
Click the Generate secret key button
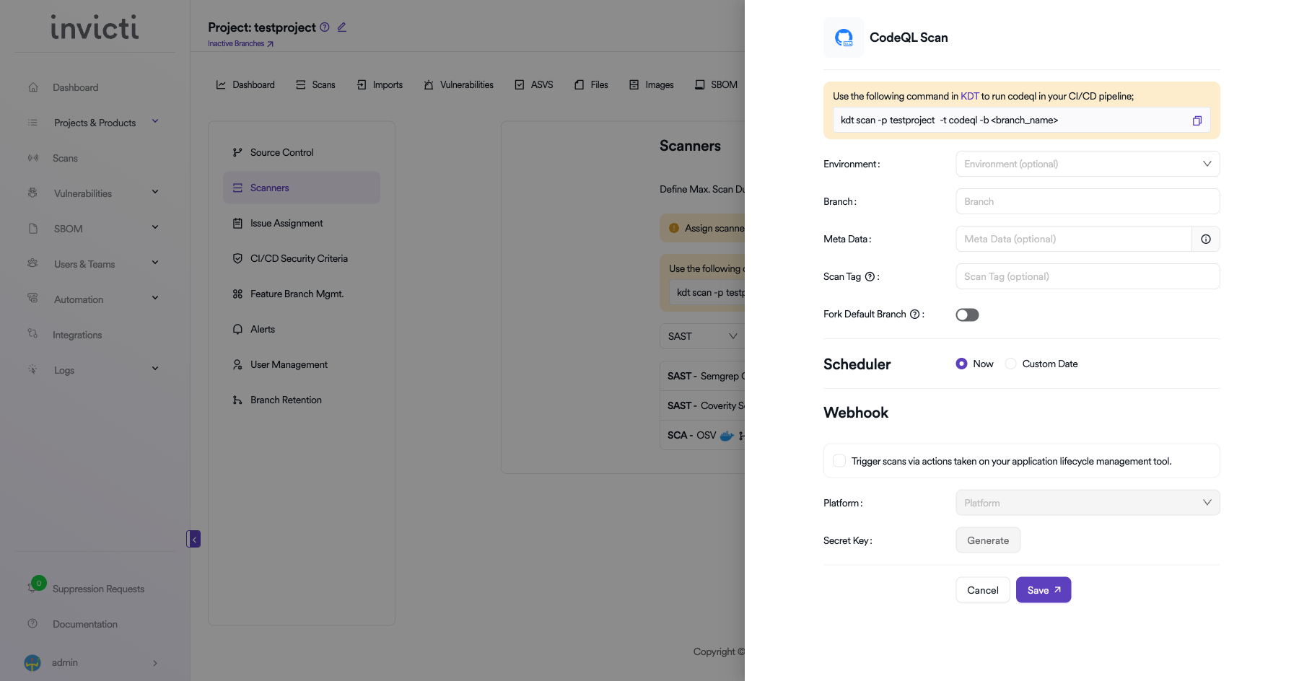pos(987,540)
